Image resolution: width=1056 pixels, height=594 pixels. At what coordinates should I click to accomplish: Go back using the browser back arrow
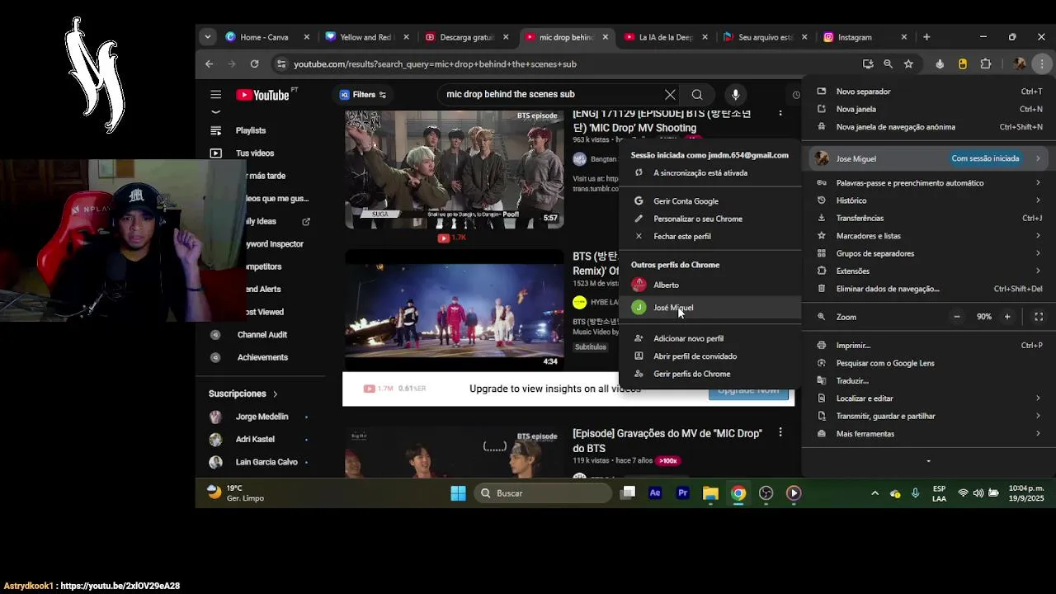coord(209,64)
